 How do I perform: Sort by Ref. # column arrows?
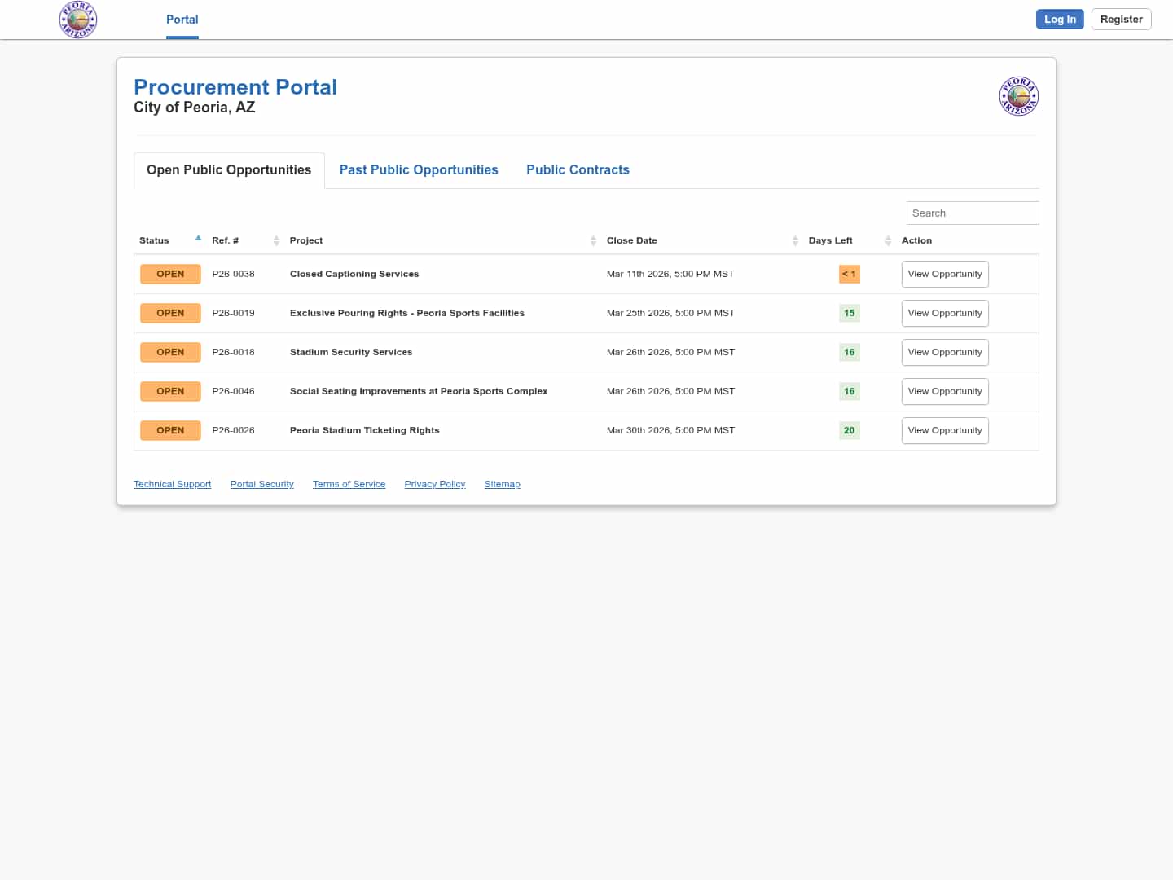276,240
